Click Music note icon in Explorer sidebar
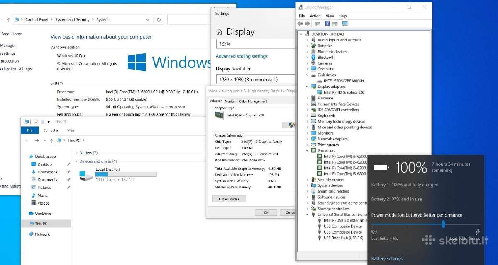The image size is (498, 265). [34, 195]
